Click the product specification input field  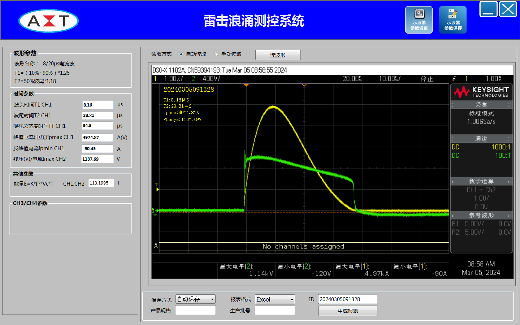(x=195, y=311)
